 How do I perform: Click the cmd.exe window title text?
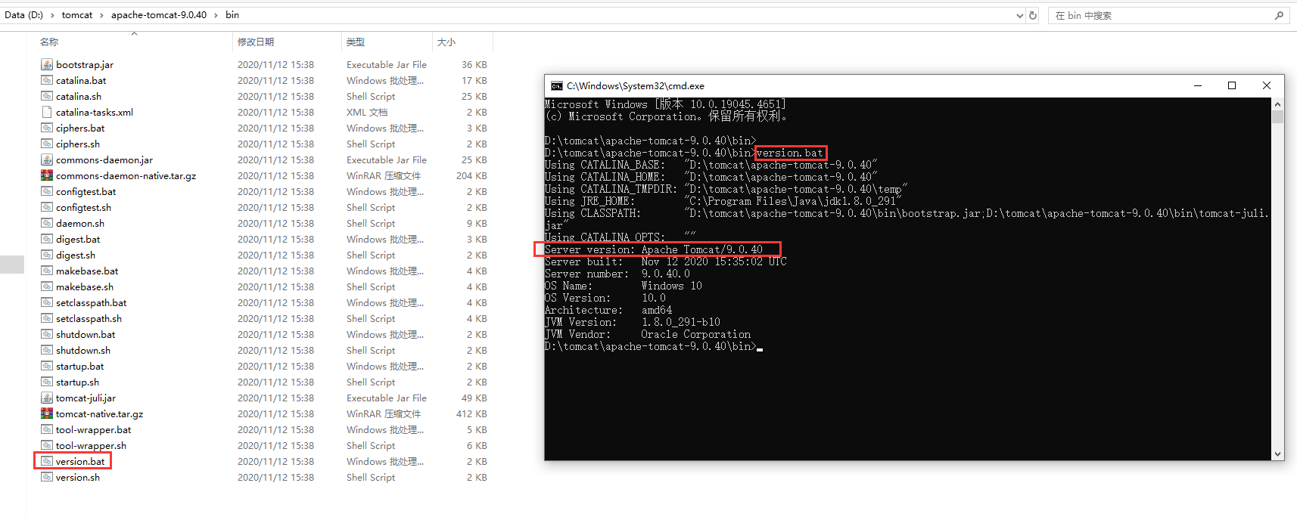(x=636, y=86)
